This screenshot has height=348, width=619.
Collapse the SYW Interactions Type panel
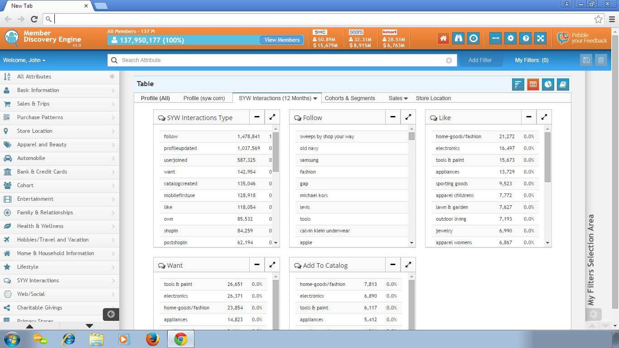coord(257,117)
